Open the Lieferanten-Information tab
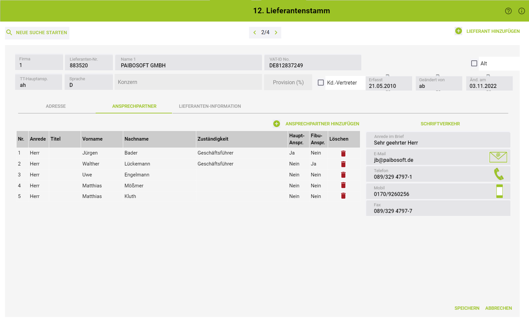Screen dimensions: 529x324 click(x=210, y=106)
